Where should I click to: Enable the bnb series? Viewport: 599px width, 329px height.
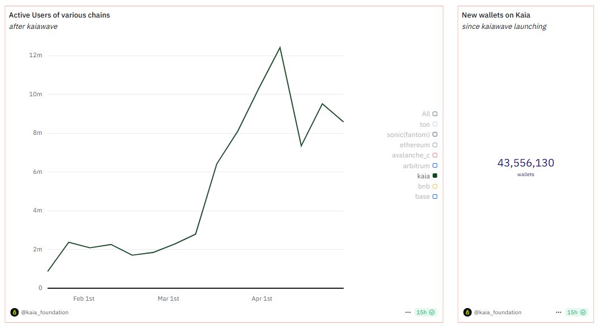435,186
